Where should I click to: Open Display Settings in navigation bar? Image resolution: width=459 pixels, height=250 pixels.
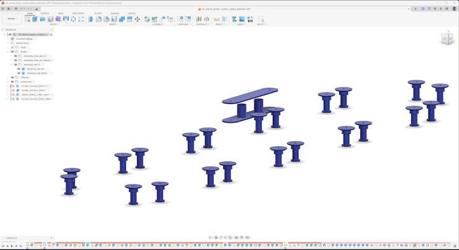(x=236, y=238)
